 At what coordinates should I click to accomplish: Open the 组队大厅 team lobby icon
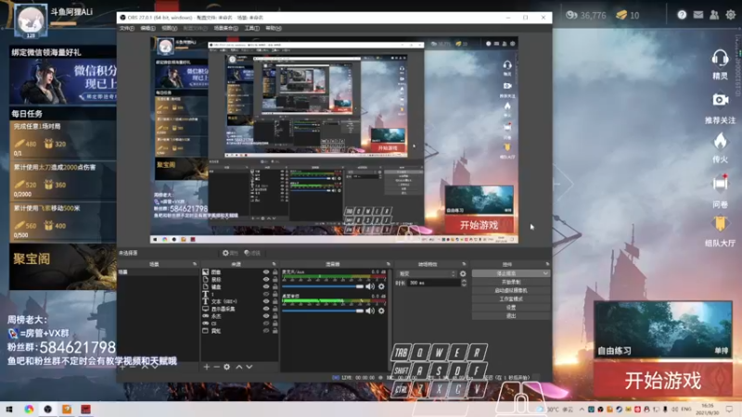720,223
